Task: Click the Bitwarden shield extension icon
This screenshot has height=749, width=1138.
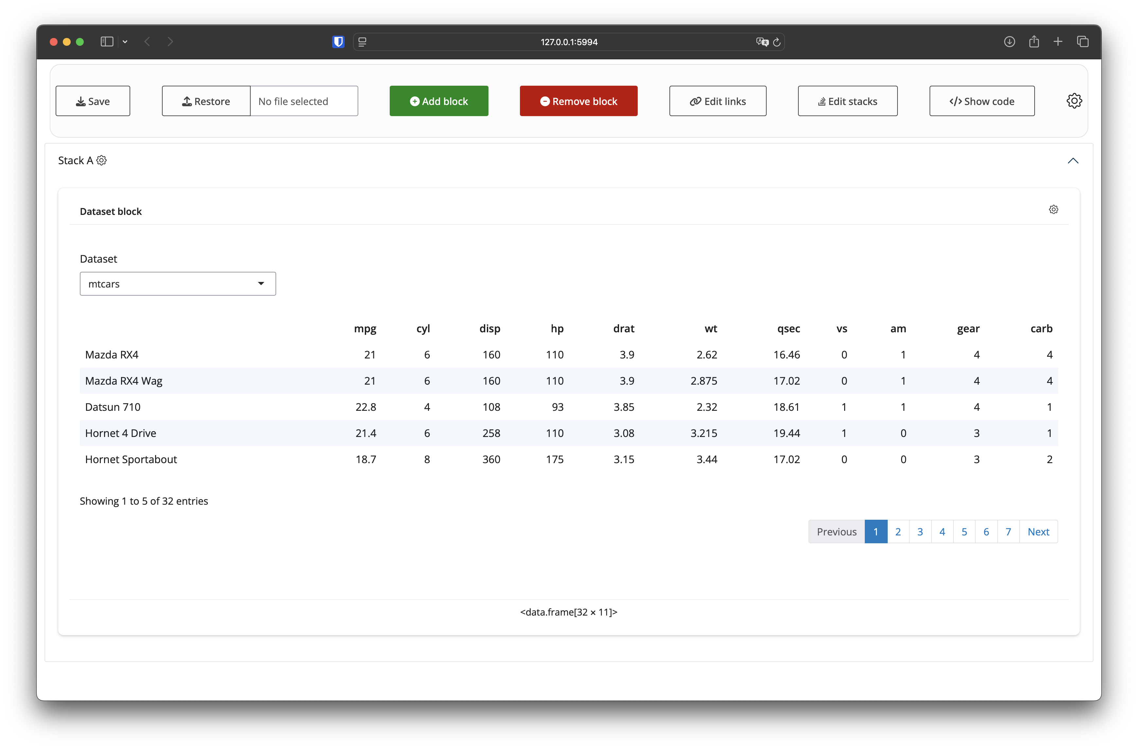Action: click(x=338, y=42)
